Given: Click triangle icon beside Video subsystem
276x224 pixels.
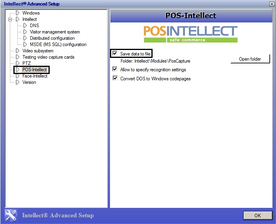Looking at the screenshot, I should pos(17,51).
